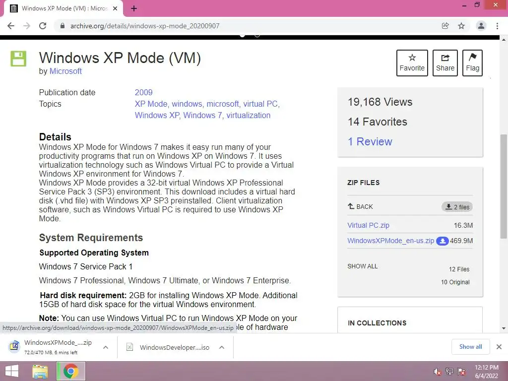Click the 14 Favorites text
The width and height of the screenshot is (508, 381).
378,122
